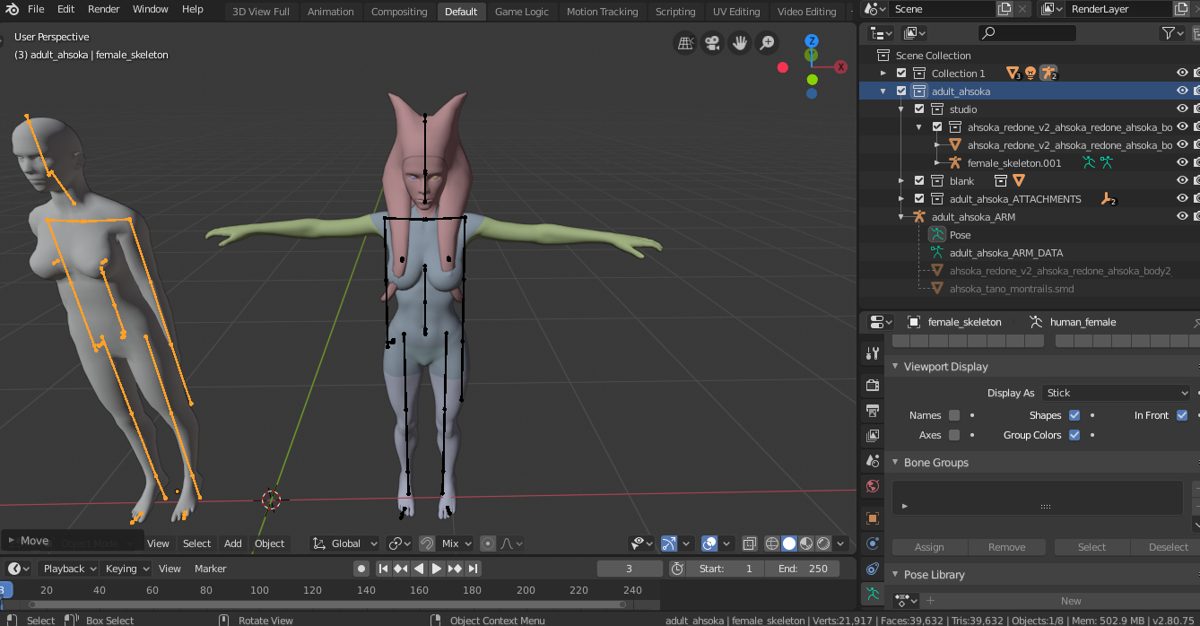Disable the Shapes checkbox
This screenshot has width=1200, height=626.
tap(1074, 415)
